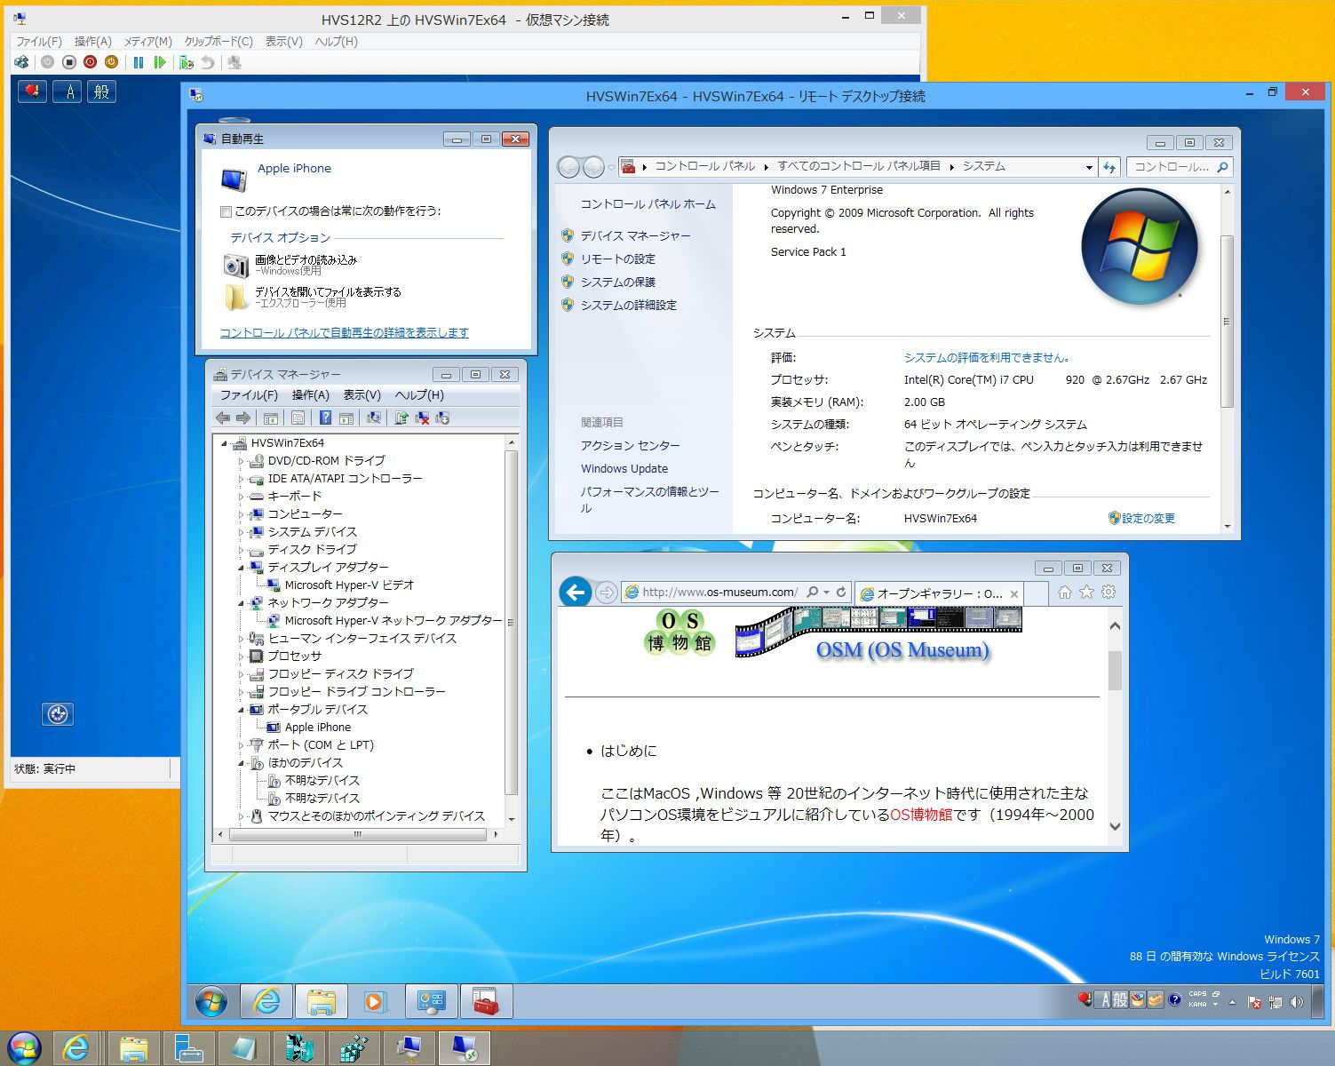The image size is (1335, 1066).
Task: Click Home icon in Internet Explorer window
Action: [1064, 592]
